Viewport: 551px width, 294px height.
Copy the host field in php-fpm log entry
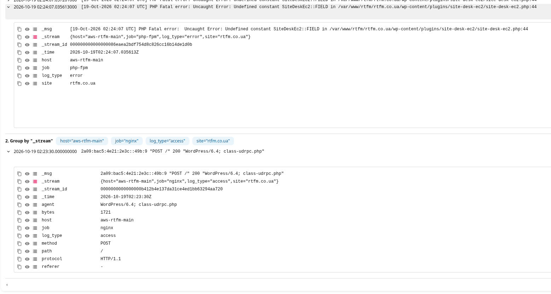pos(19,60)
